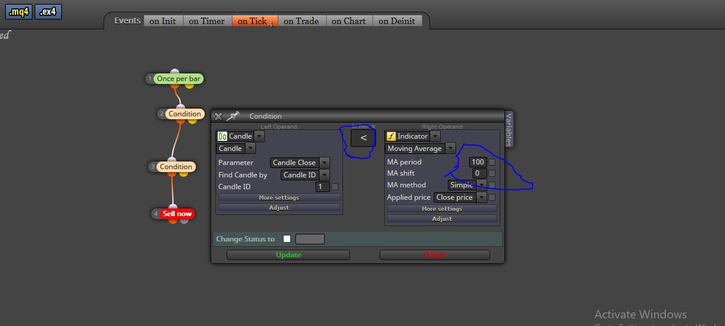Switch to the on Tick event tab
Image resolution: width=725 pixels, height=326 pixels.
[254, 21]
